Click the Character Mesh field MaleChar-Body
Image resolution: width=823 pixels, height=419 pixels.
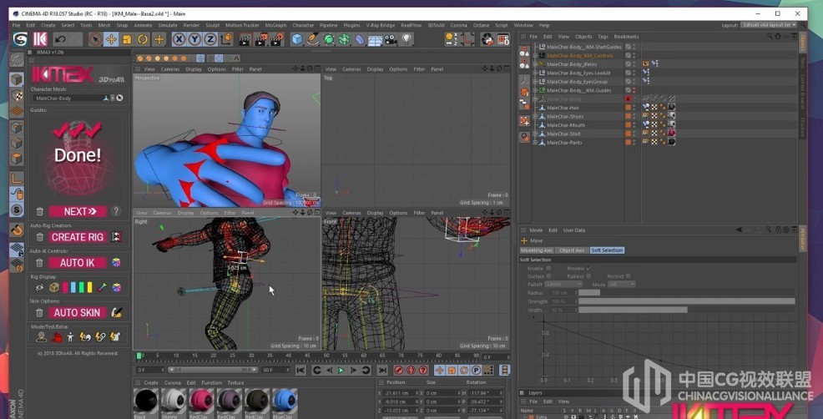pos(68,98)
